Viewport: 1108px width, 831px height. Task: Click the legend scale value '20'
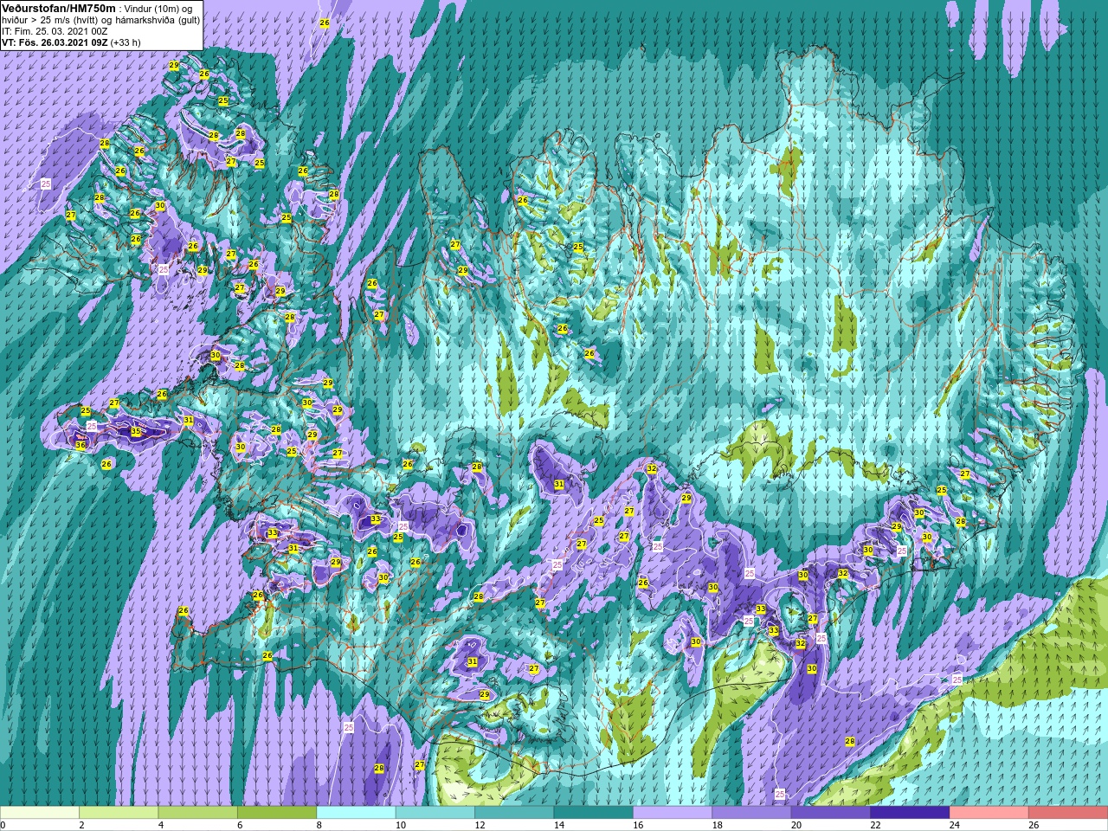click(x=796, y=825)
